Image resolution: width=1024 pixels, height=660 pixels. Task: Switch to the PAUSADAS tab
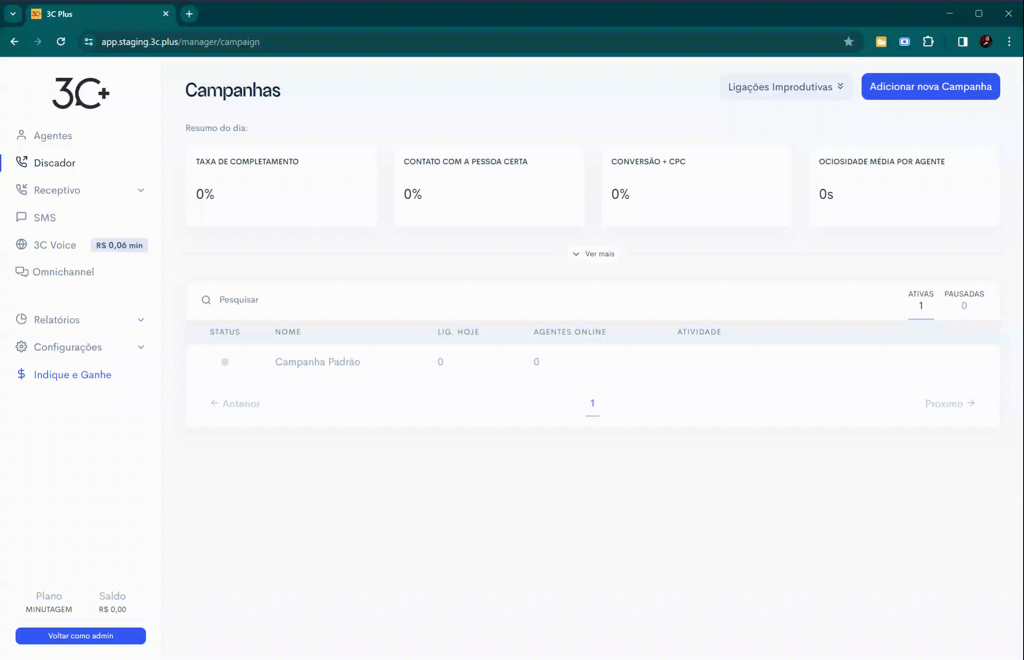click(x=964, y=300)
